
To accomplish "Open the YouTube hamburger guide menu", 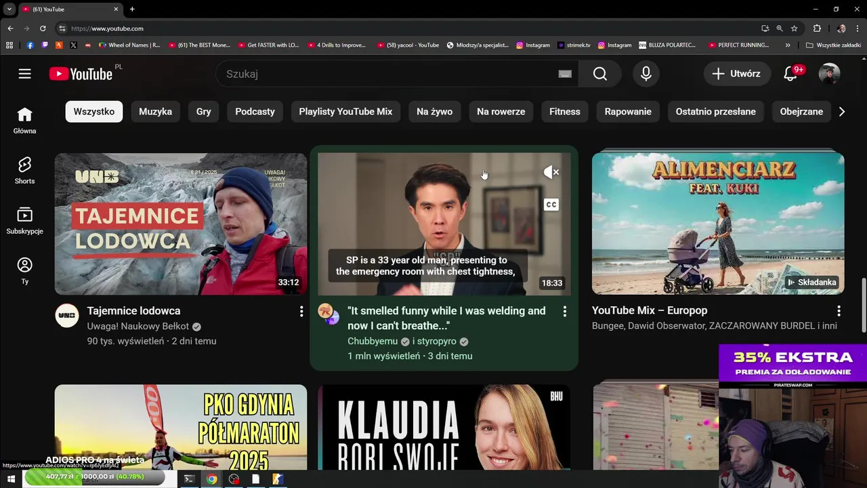I will point(25,74).
